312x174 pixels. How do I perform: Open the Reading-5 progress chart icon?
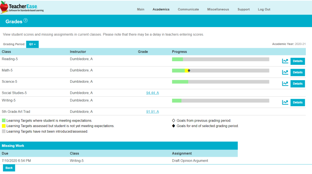click(x=285, y=61)
